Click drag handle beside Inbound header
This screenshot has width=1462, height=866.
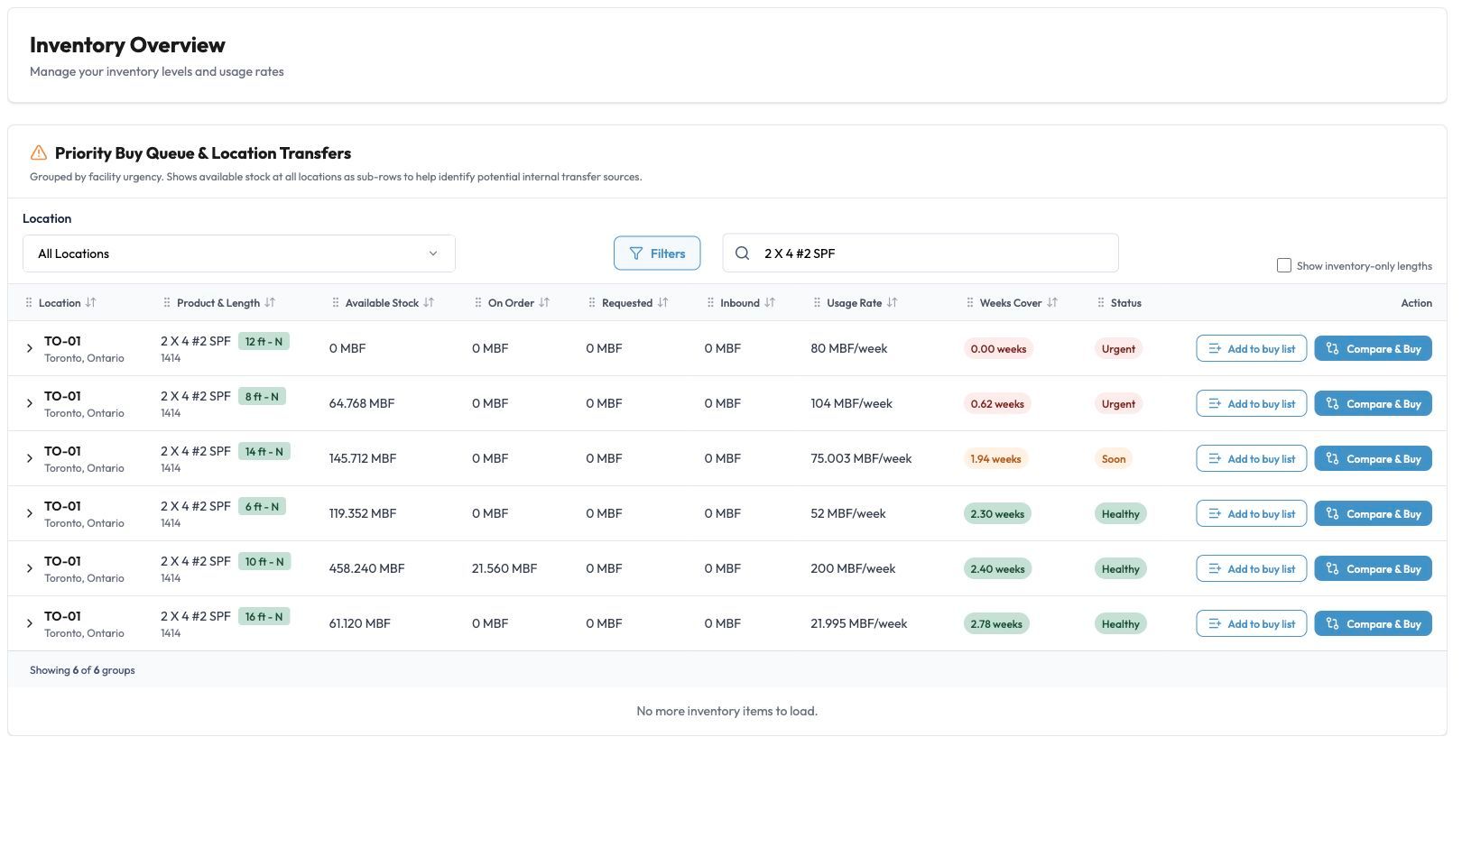(710, 303)
